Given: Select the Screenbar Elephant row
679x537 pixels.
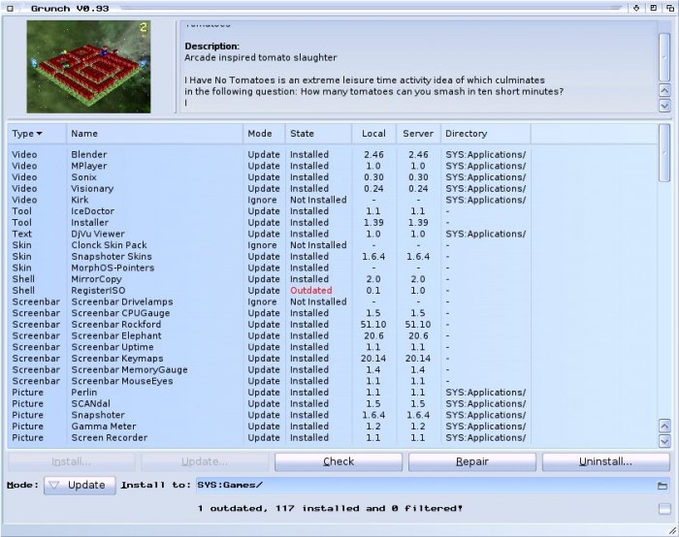Looking at the screenshot, I should pos(333,335).
